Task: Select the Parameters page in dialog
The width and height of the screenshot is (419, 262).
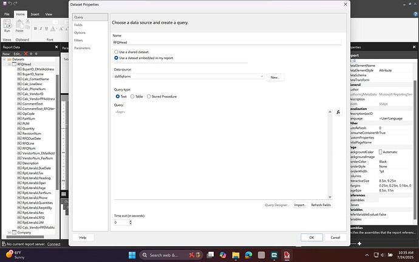Action: pyautogui.click(x=90, y=48)
